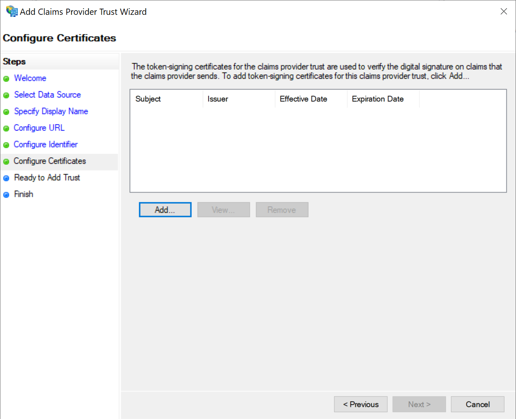Viewport: 516px width, 419px height.
Task: Open the Configure URL step
Action: 39,128
